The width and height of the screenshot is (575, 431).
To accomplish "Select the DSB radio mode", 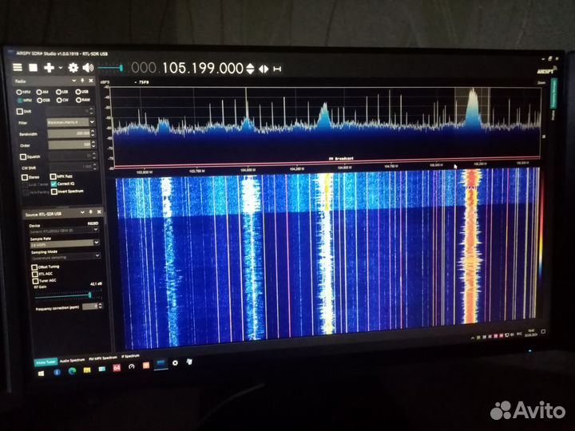I will (x=43, y=100).
